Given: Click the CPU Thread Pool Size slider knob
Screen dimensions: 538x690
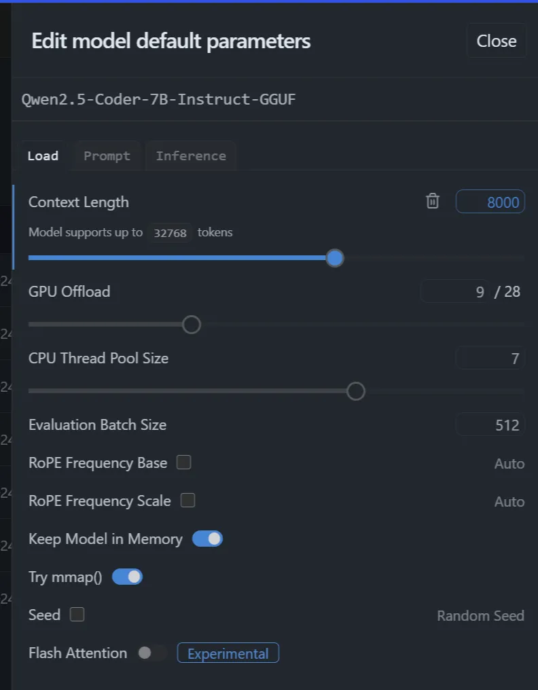Looking at the screenshot, I should (x=356, y=391).
